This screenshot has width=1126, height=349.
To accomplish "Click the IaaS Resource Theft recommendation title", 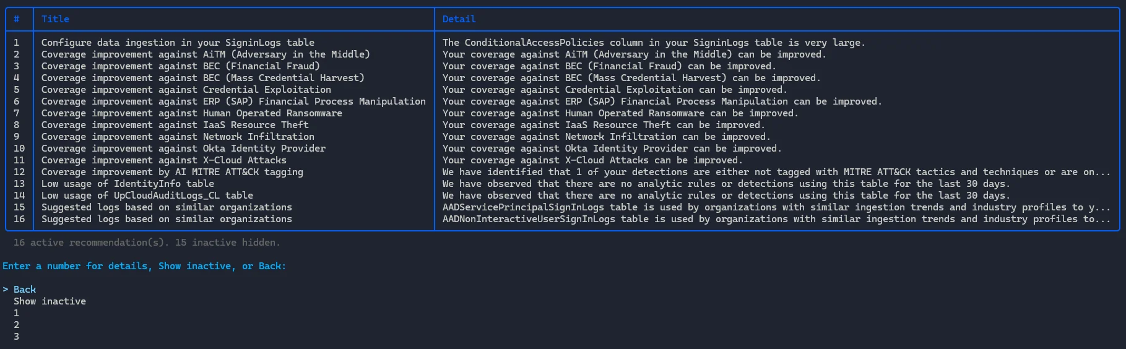I will (x=175, y=125).
